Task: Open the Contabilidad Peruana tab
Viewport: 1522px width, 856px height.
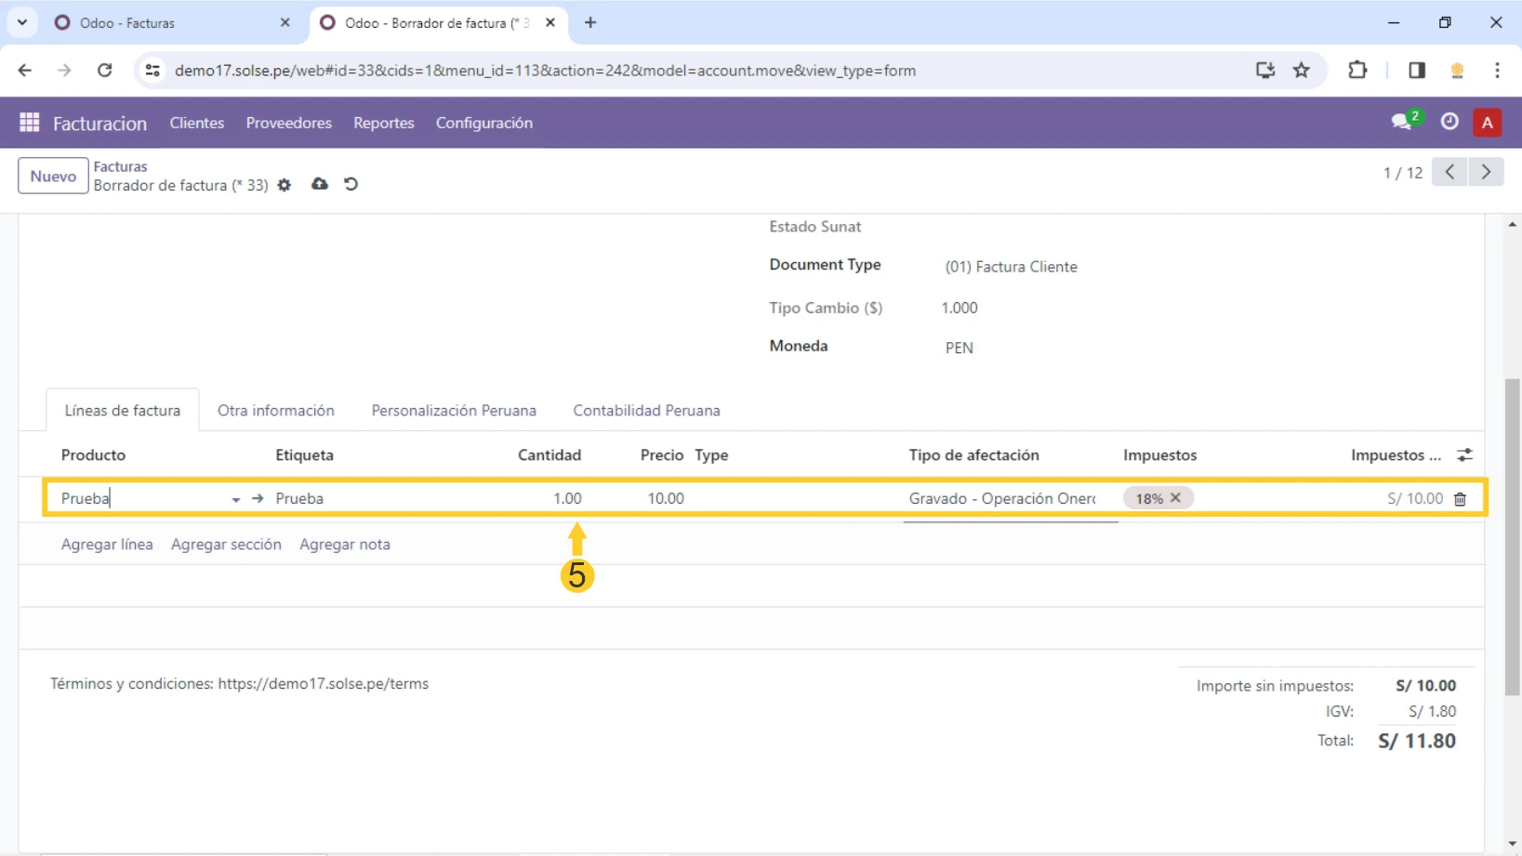Action: pyautogui.click(x=646, y=411)
